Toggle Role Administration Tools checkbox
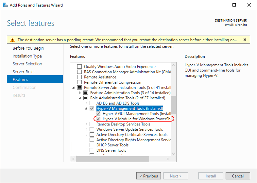This screenshot has width=257, height=183. click(86, 98)
